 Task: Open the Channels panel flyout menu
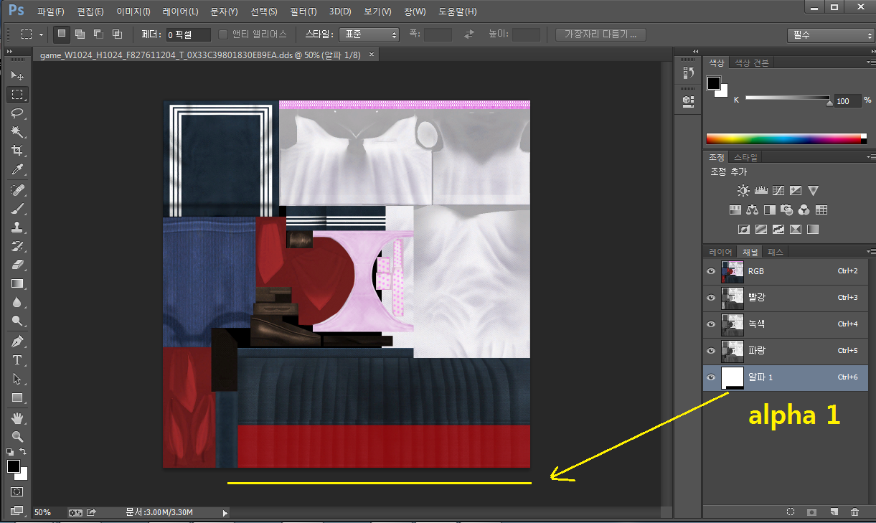[x=870, y=252]
